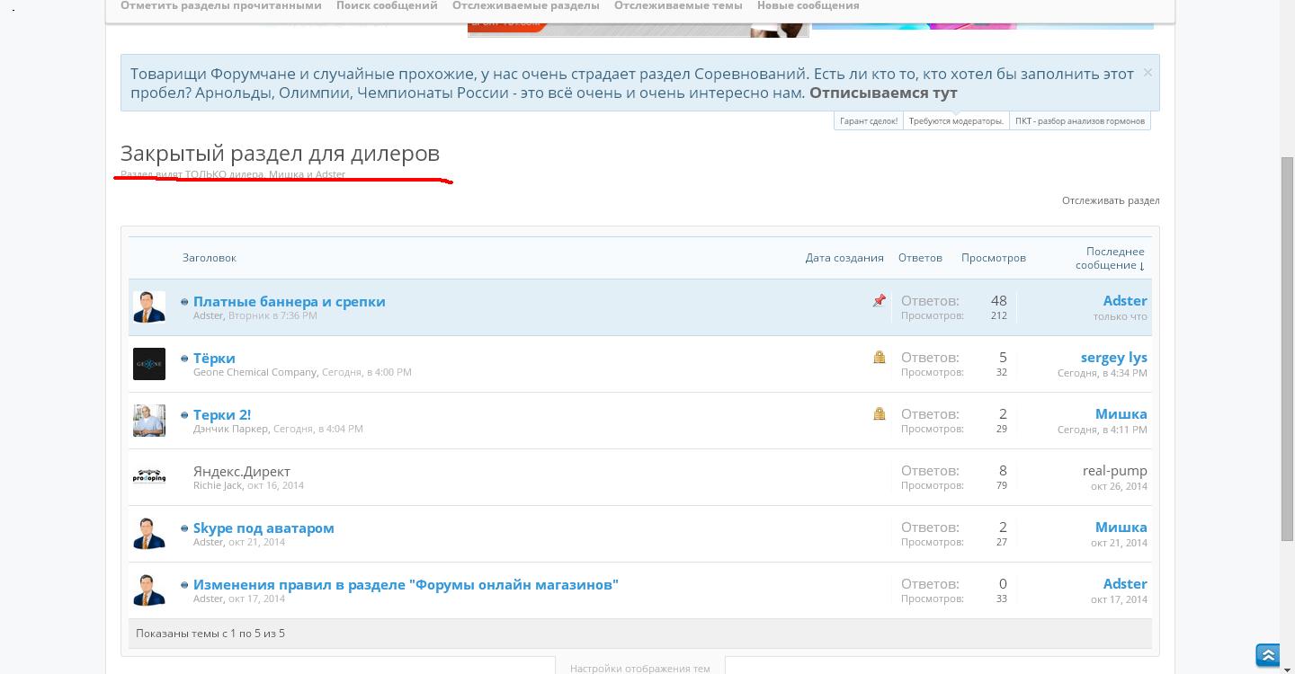Switch to Гарант сделок! notice tab
Screen dimensions: 1295x674
868,121
